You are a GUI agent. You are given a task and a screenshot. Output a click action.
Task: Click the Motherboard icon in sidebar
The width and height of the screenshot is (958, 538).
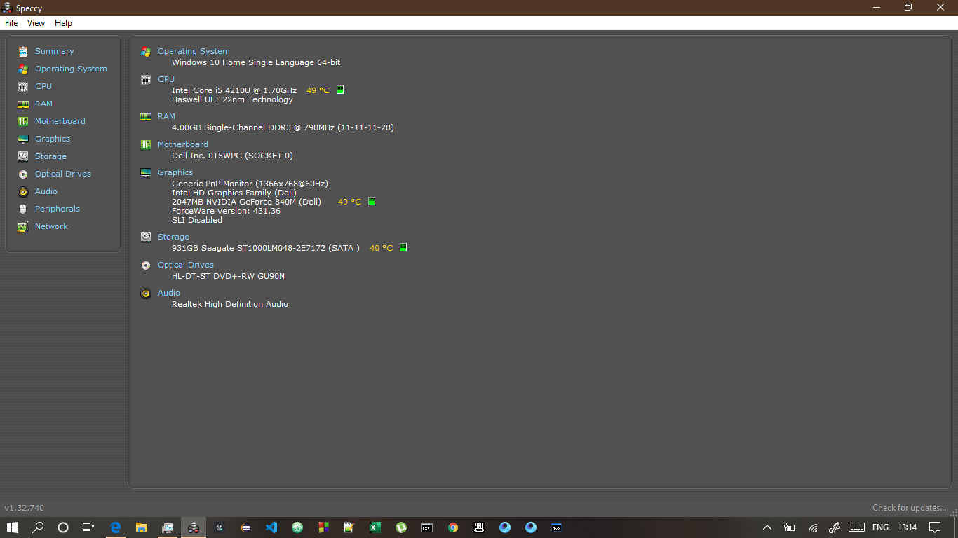[x=23, y=121]
